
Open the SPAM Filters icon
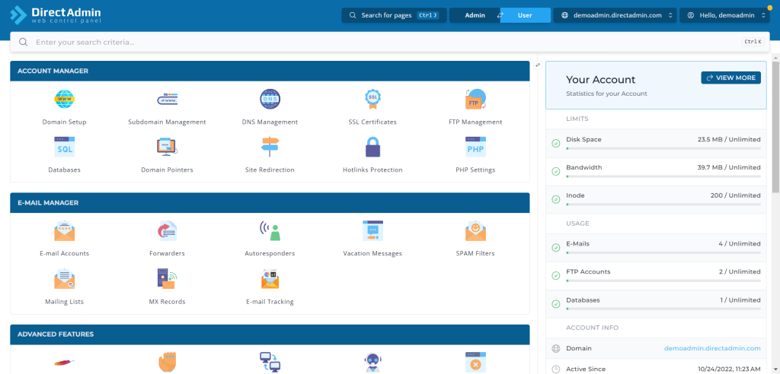coord(475,231)
